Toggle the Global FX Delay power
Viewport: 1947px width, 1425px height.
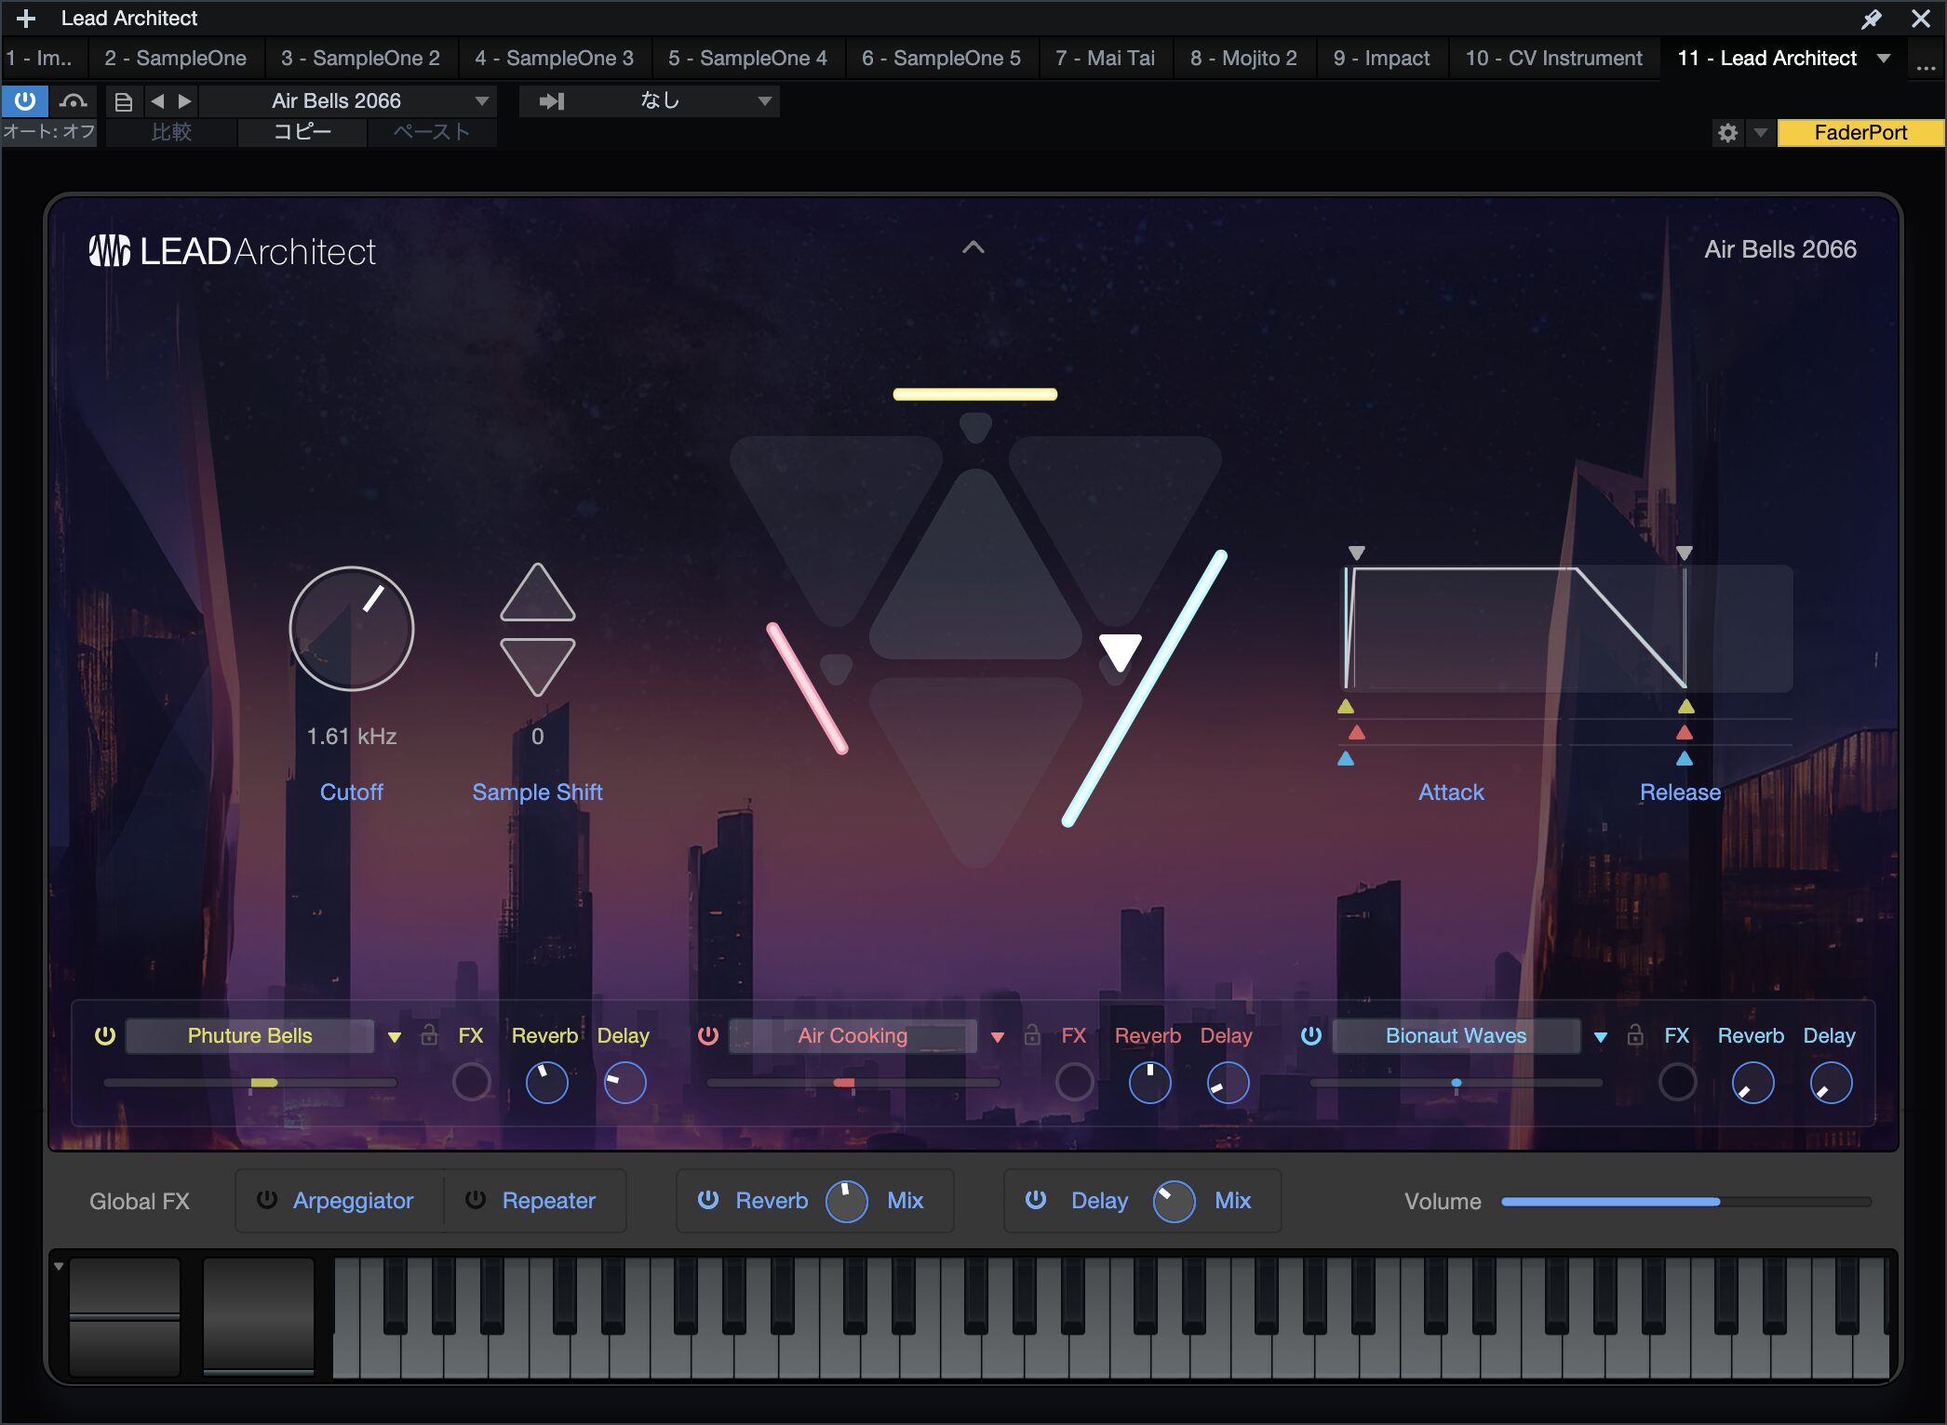tap(1036, 1200)
